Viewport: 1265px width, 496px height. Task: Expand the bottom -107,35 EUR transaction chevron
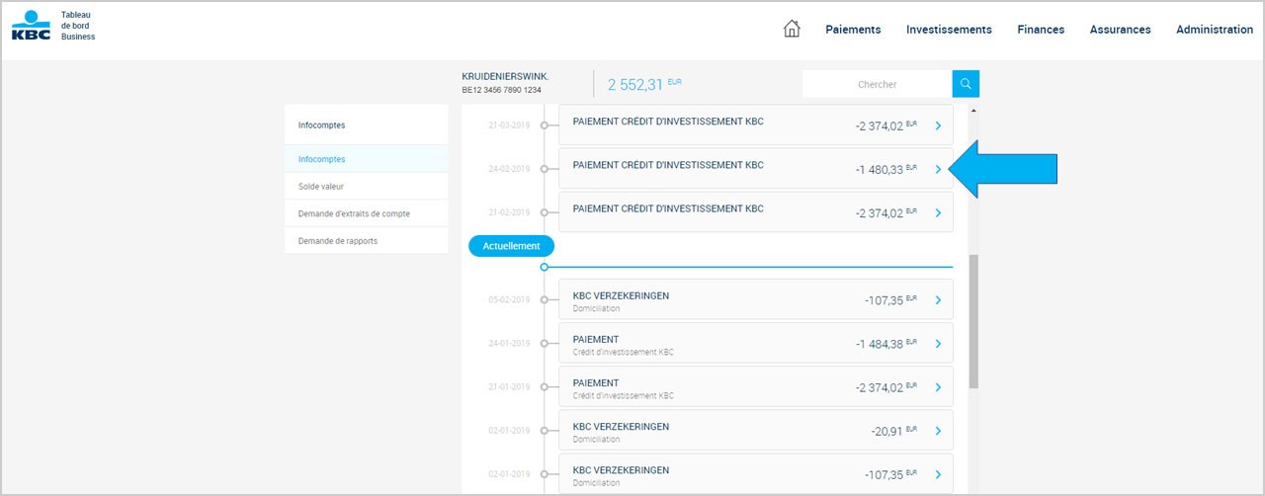pyautogui.click(x=938, y=474)
